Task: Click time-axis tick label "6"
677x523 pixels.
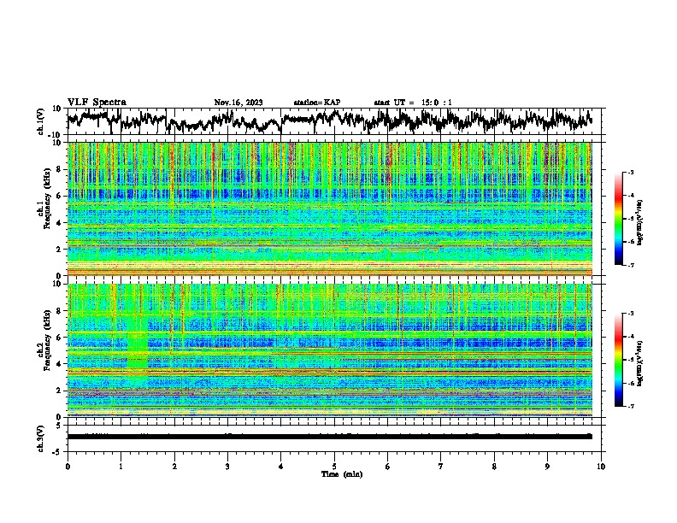Action: coord(388,467)
